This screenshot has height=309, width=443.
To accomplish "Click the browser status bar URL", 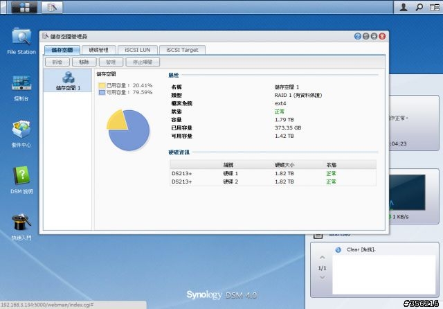I will (47, 305).
